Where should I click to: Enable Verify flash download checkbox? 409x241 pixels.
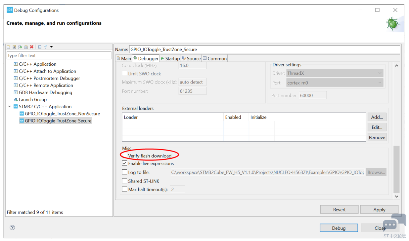tap(124, 155)
